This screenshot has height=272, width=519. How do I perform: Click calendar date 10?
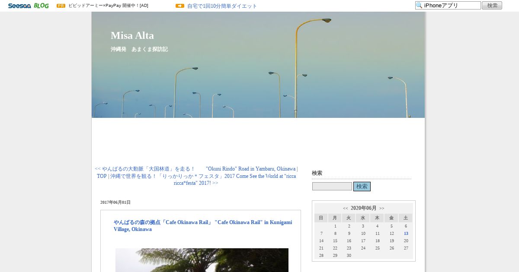pyautogui.click(x=363, y=234)
